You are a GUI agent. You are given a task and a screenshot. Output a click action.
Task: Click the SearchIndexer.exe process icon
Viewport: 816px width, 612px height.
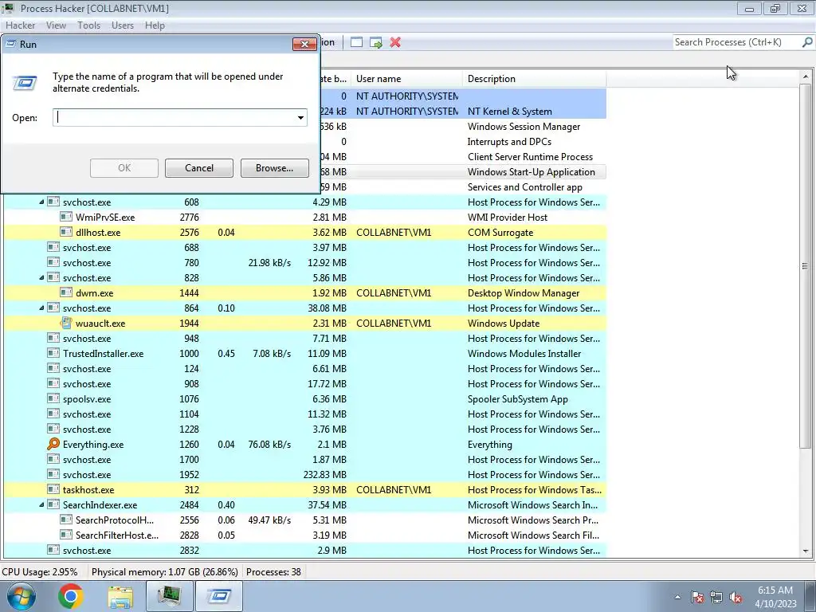click(53, 504)
